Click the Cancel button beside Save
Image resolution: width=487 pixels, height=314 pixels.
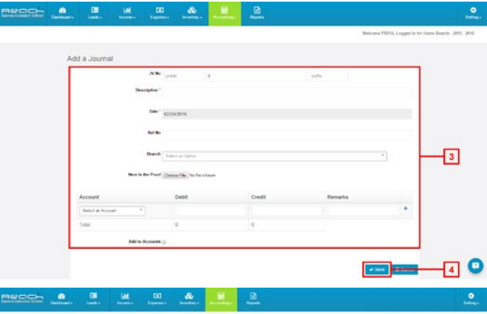click(x=405, y=269)
